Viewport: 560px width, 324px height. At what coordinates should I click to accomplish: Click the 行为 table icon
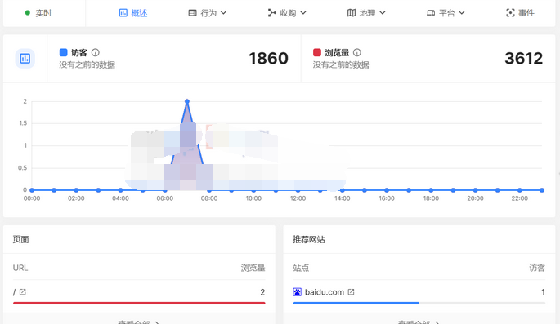[192, 13]
